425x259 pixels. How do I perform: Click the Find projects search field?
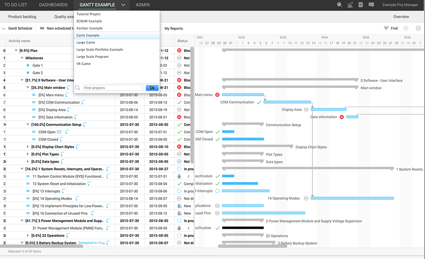(x=113, y=88)
